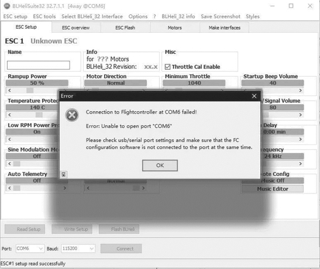Viewport: 320px width, 269px height.
Task: Click right arrow of Startup Beep Volume slider
Action: 300,90
